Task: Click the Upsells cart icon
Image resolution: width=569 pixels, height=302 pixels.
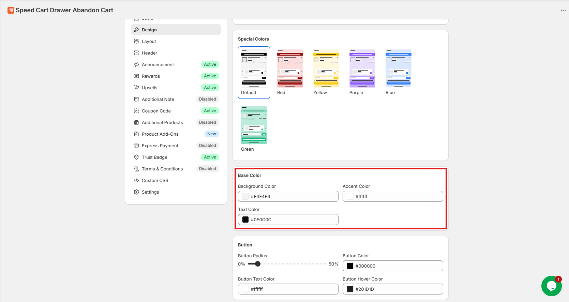Action: point(136,88)
